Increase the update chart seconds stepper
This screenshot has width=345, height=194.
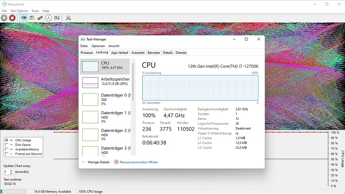(x=11, y=170)
